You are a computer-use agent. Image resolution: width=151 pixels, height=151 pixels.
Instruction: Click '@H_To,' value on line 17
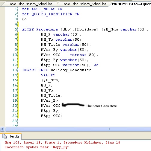[48, 90]
